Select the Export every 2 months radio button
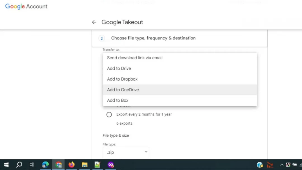Image resolution: width=302 pixels, height=170 pixels. [109, 114]
